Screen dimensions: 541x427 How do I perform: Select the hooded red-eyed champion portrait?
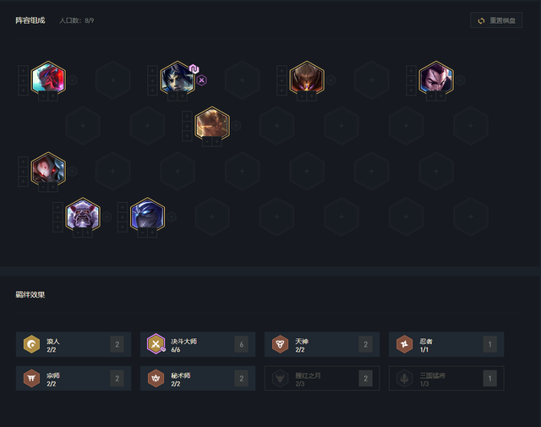48,169
